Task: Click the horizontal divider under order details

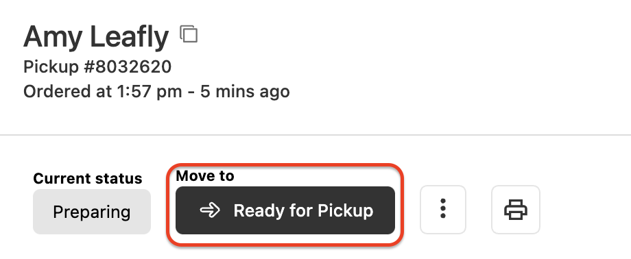Action: pyautogui.click(x=315, y=135)
